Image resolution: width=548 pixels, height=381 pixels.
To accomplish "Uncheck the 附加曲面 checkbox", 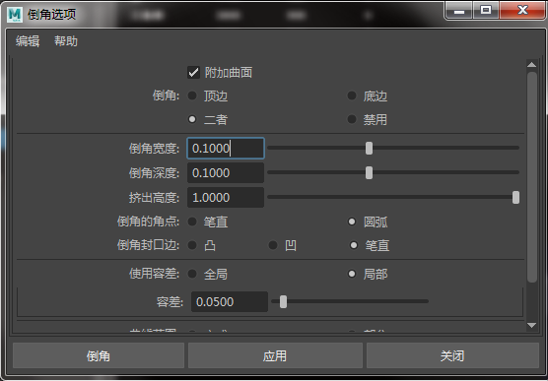I will (193, 73).
